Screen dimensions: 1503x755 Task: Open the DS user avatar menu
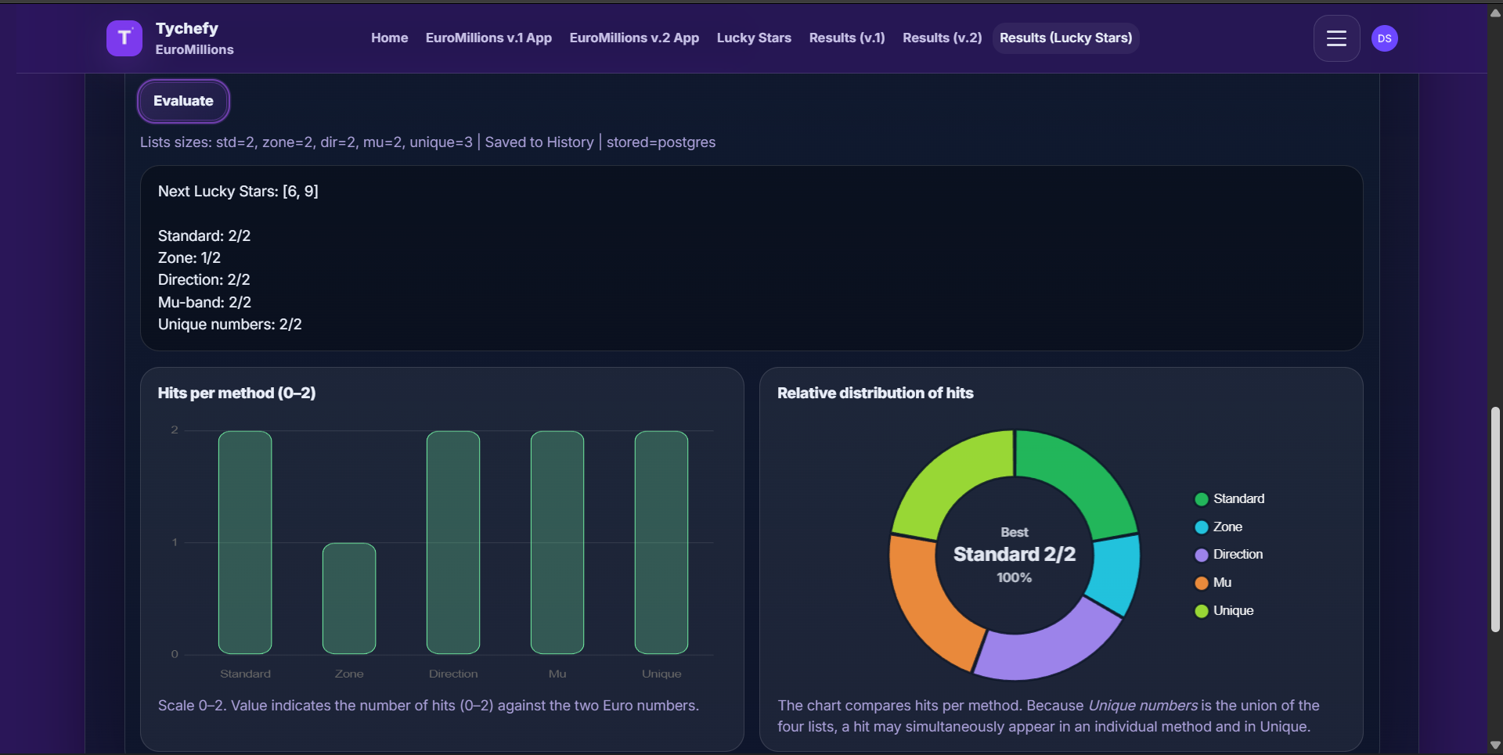pos(1384,38)
